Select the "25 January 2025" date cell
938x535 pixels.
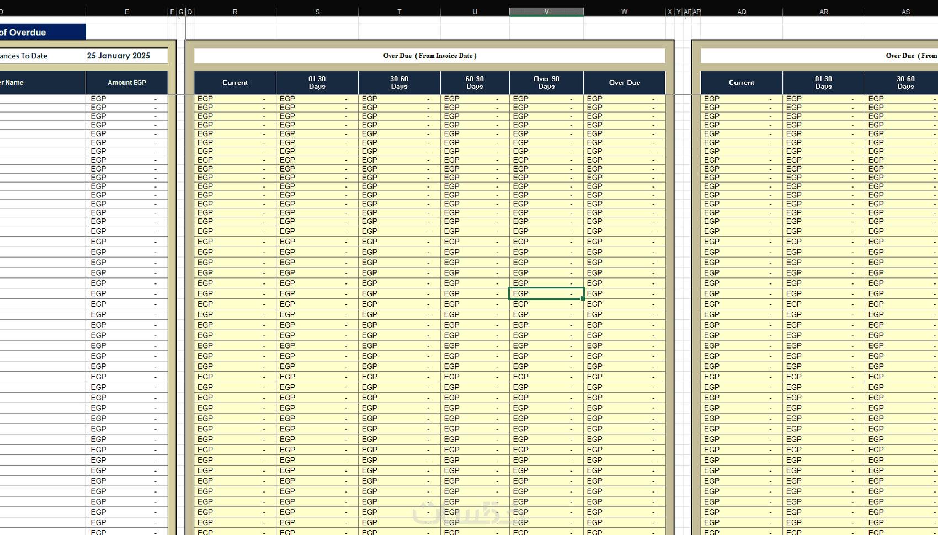click(x=127, y=56)
